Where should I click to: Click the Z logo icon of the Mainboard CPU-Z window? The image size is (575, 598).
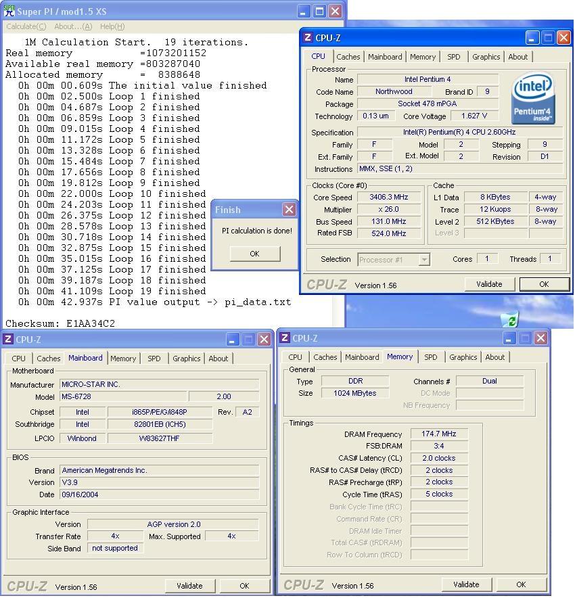point(8,339)
